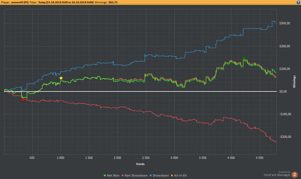Viewport: 301px width, 179px height.
Task: Click the 1 500 hands axis tick label
Action: point(89,158)
